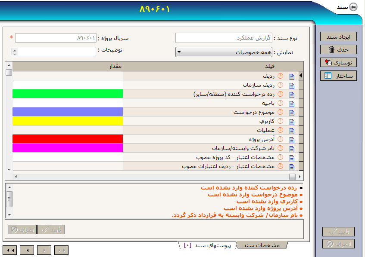Click the document icon of the عملیات row

click(292, 131)
